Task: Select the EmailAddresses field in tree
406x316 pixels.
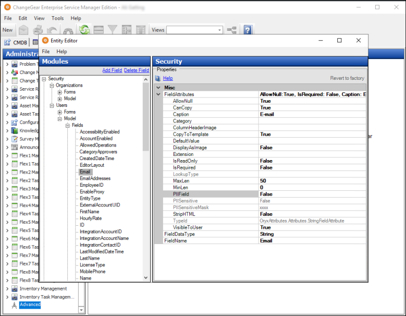Action: coord(95,178)
